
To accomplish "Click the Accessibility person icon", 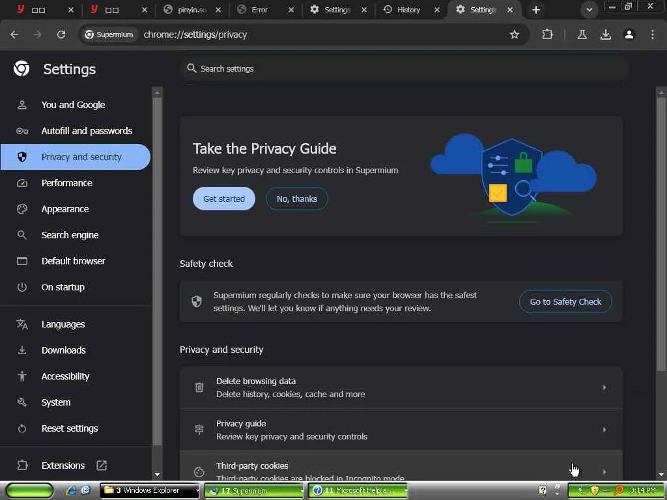I will (21, 376).
